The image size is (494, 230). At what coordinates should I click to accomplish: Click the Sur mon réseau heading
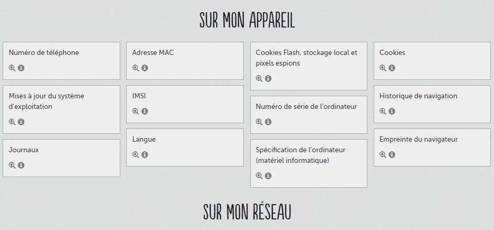coord(247,212)
